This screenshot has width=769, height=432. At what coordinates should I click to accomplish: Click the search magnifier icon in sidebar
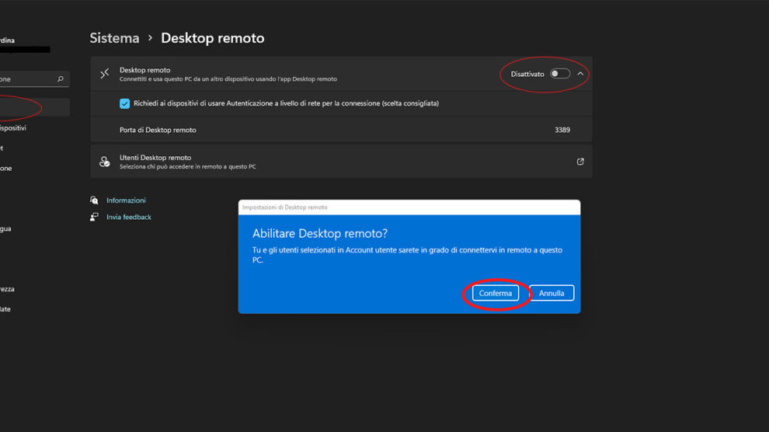pos(61,79)
